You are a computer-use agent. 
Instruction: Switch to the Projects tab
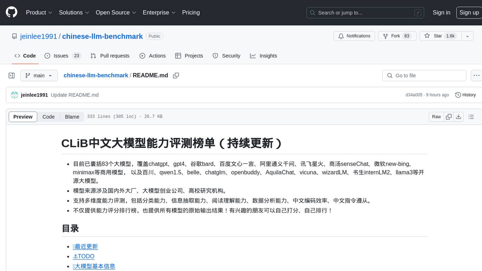(189, 56)
